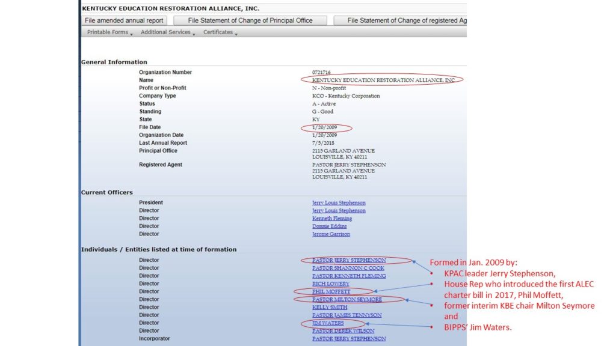Click the Standing label
The image size is (616, 346).
(x=150, y=111)
